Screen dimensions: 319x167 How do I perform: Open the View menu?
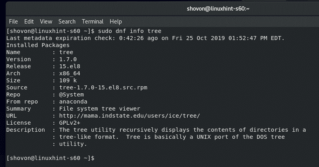tap(46, 21)
